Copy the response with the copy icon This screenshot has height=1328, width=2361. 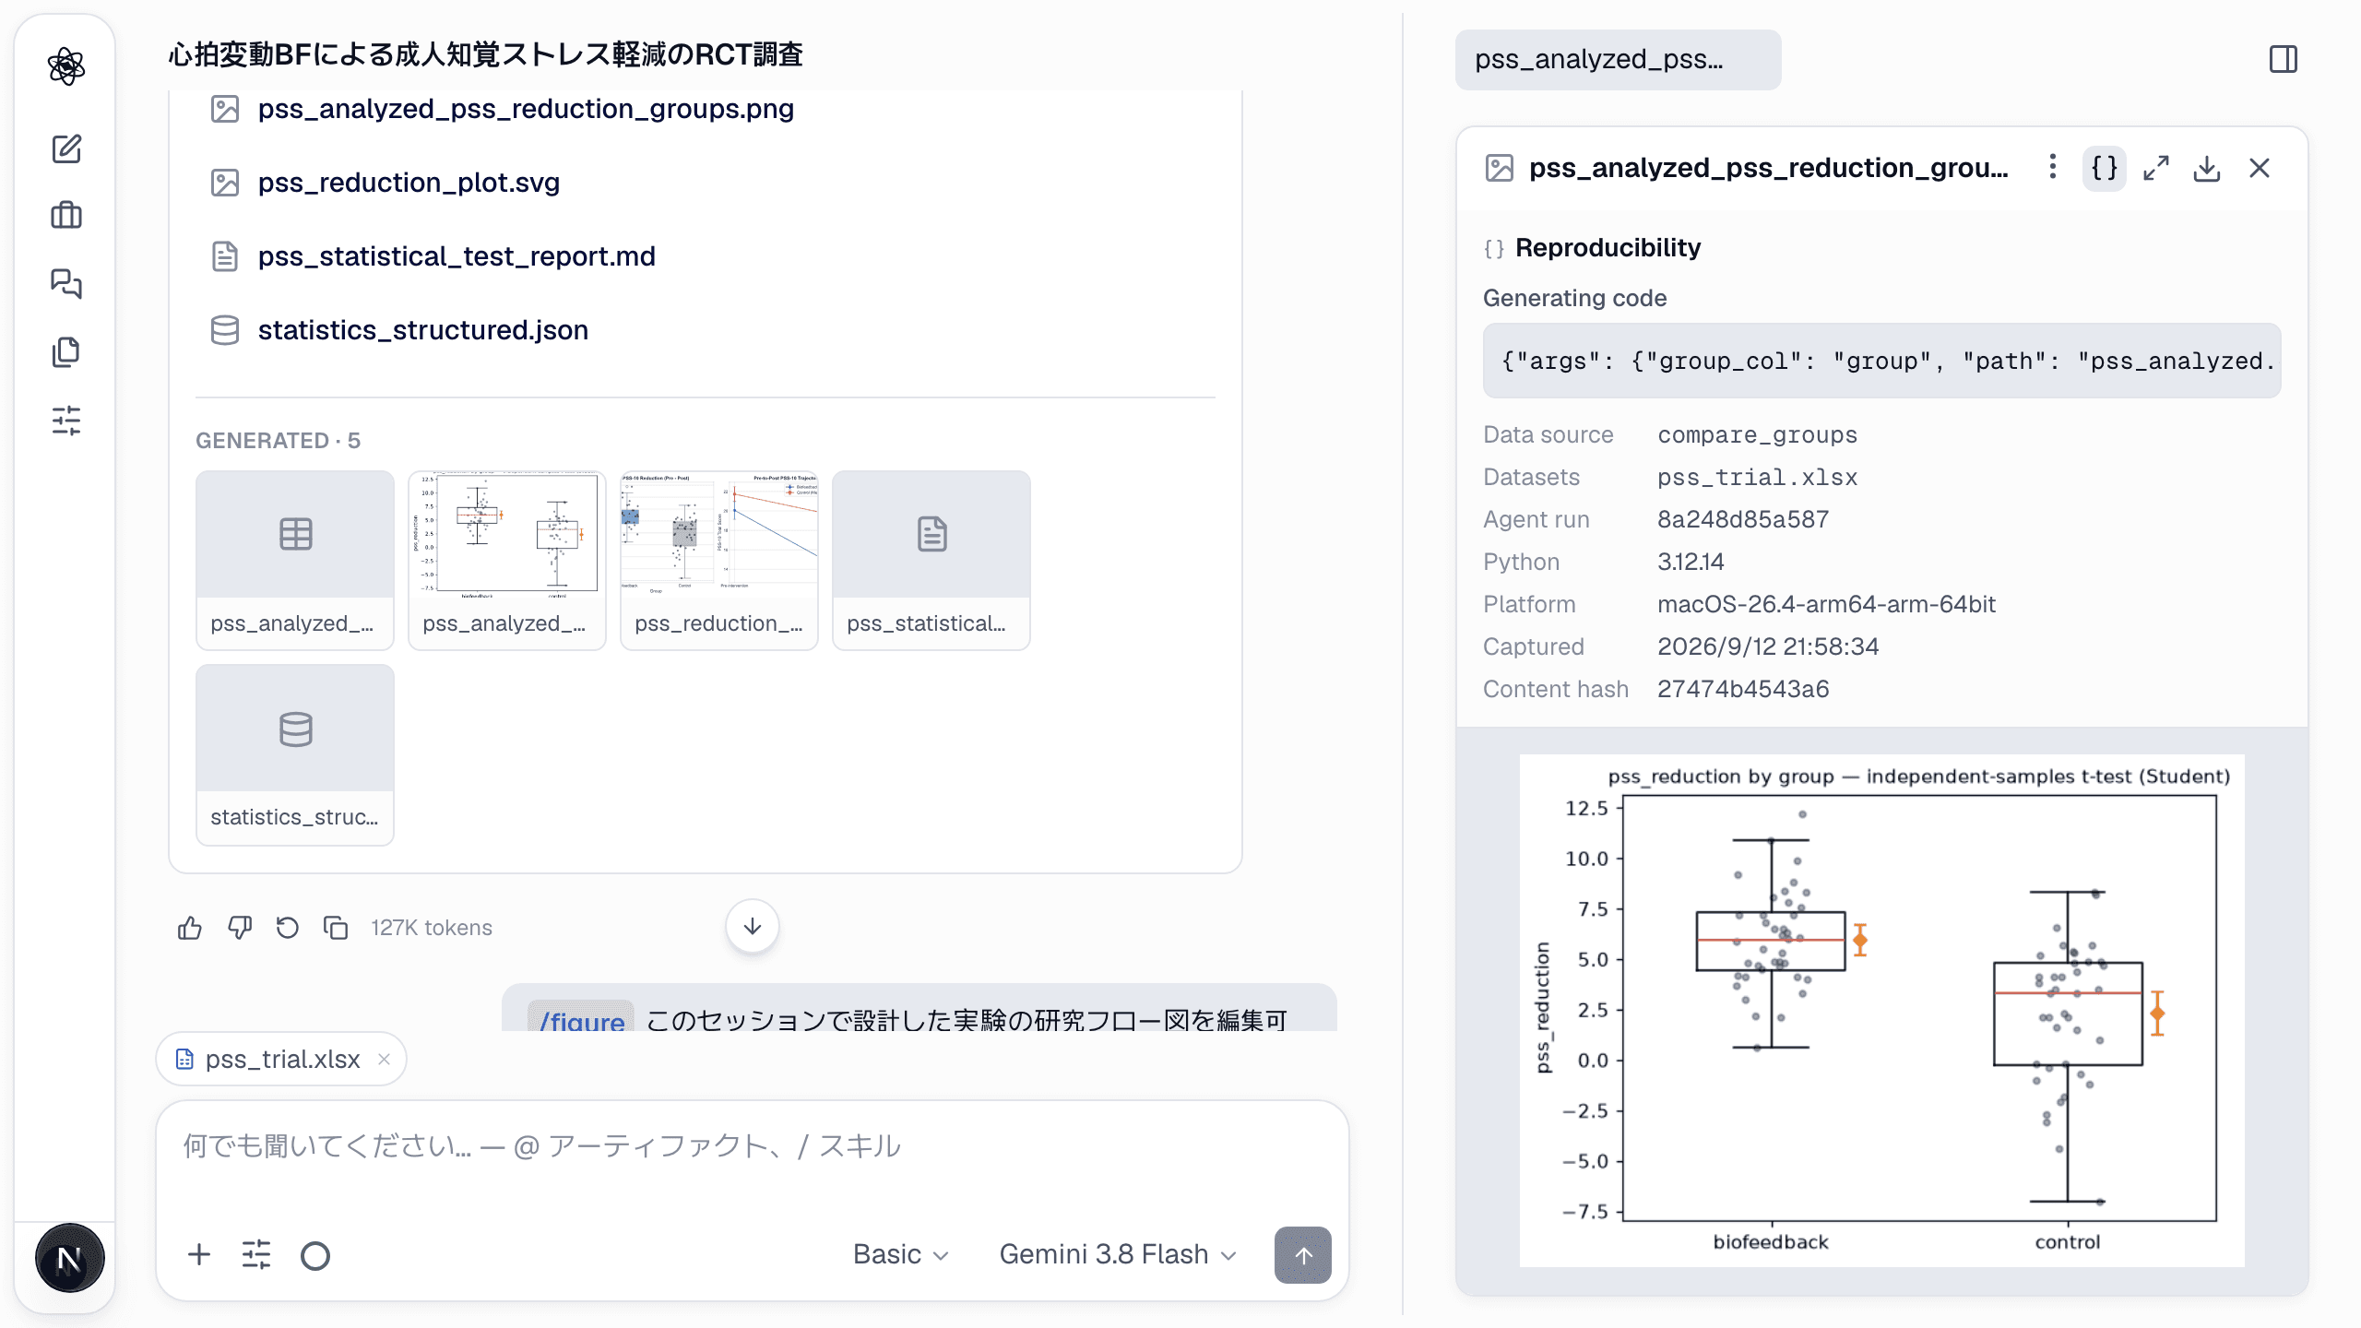click(x=336, y=928)
